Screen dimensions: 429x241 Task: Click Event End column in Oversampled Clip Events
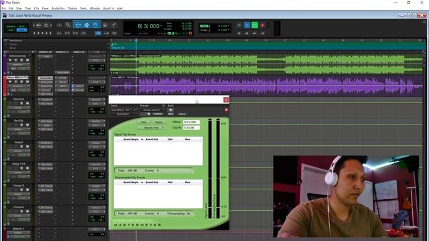[x=151, y=182]
